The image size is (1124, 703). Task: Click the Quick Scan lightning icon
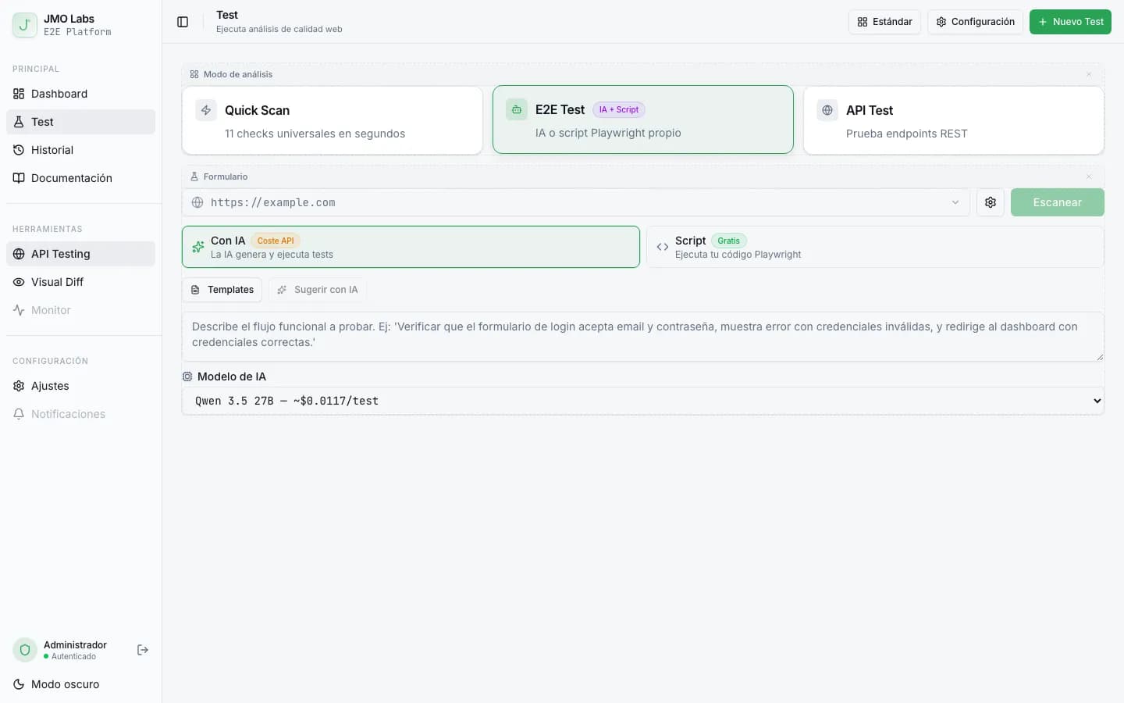point(206,110)
